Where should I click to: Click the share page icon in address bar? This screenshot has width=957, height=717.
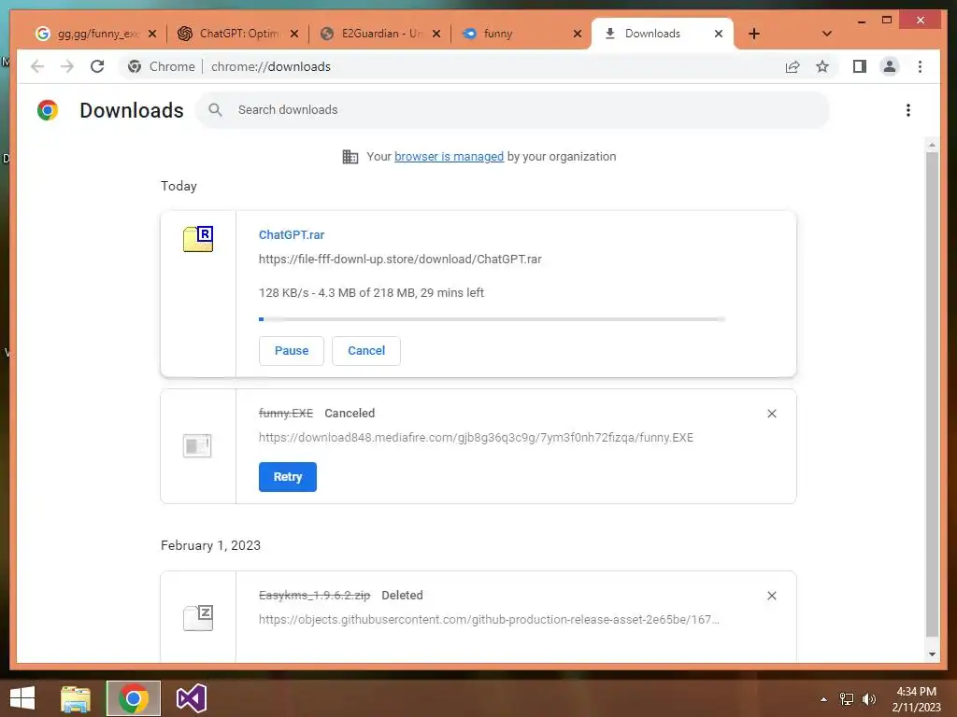click(x=793, y=66)
